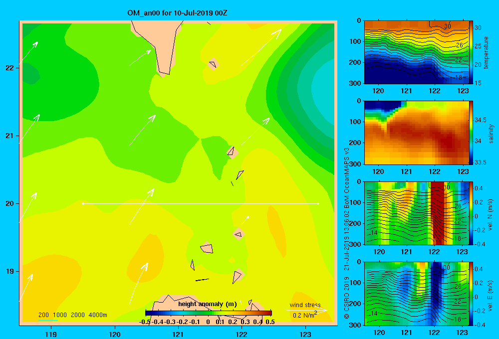Open the salinity cross-section plot
Viewport: 499px width, 339px height.
(417, 133)
